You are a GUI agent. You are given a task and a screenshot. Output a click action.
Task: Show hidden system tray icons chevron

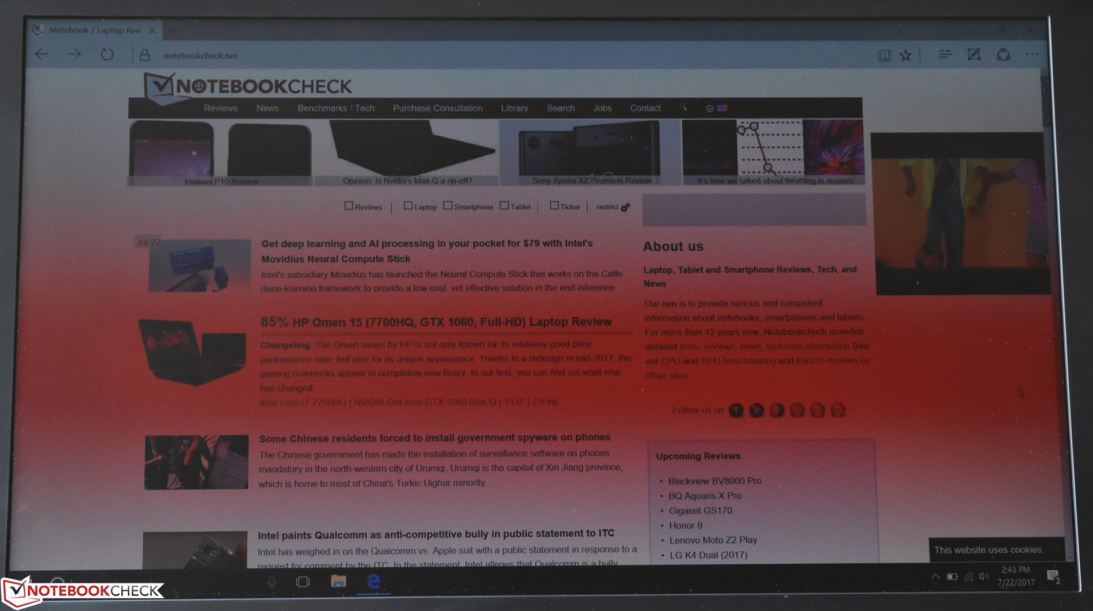click(x=935, y=576)
